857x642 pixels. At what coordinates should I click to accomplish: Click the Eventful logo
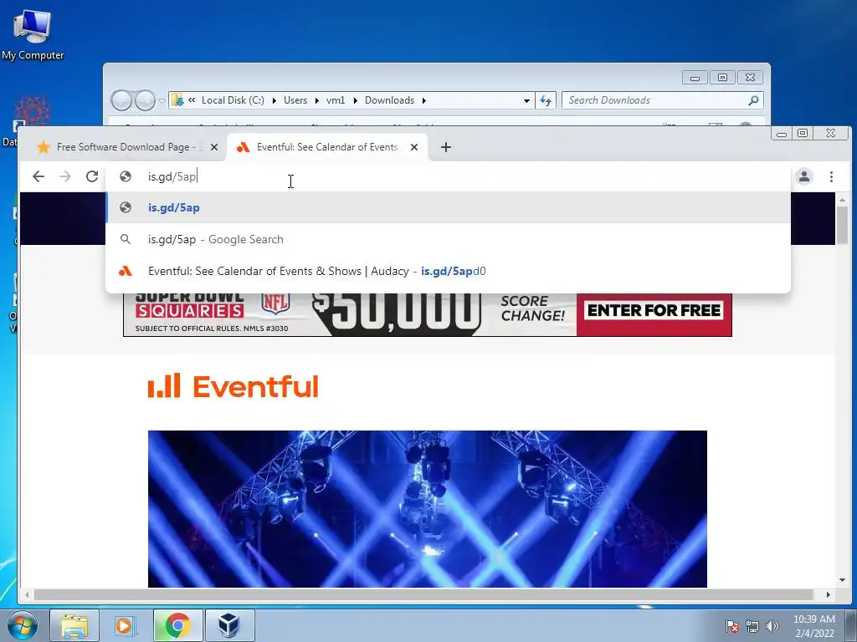[233, 386]
